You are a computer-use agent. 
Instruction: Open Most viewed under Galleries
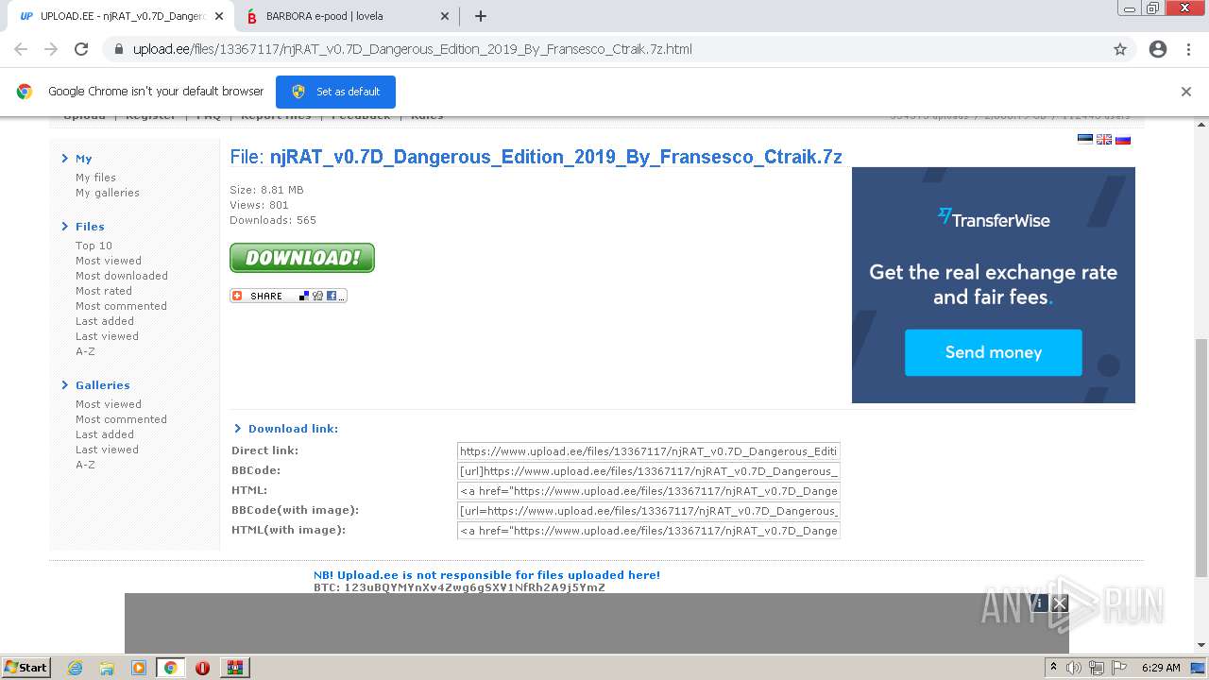click(x=109, y=404)
